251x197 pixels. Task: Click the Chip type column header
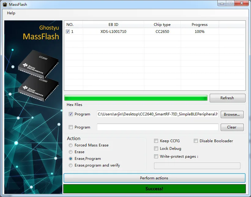(x=162, y=25)
